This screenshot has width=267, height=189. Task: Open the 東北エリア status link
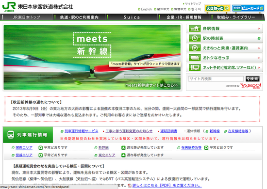[x=107, y=155]
